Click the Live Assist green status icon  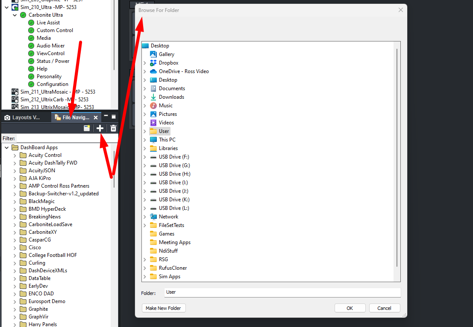point(31,23)
